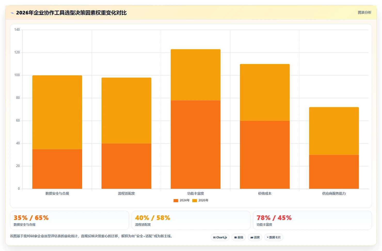Image resolution: width=382 pixels, height=251 pixels.
Task: Click the y-axis value 100
Action: pos(17,75)
